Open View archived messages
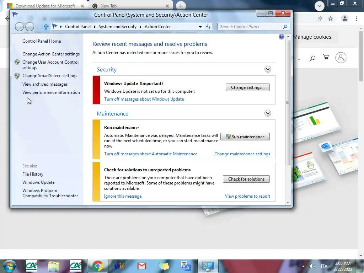The image size is (364, 273). [x=45, y=84]
